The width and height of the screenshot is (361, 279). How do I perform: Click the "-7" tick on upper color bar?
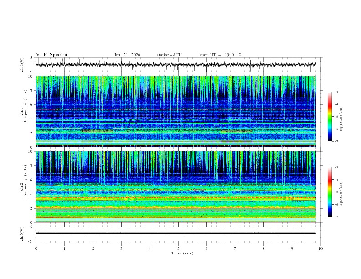click(336, 141)
